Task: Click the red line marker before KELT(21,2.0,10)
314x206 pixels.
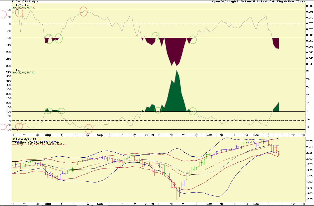Action: [13, 144]
